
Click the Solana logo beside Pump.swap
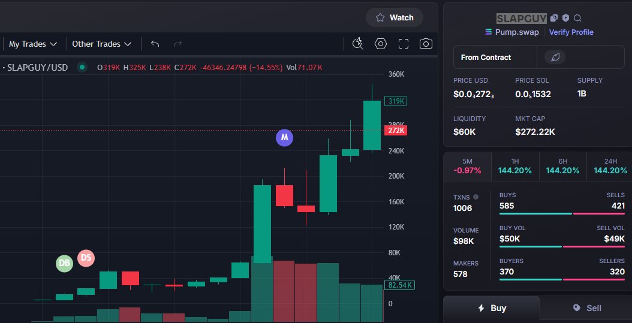pos(489,32)
